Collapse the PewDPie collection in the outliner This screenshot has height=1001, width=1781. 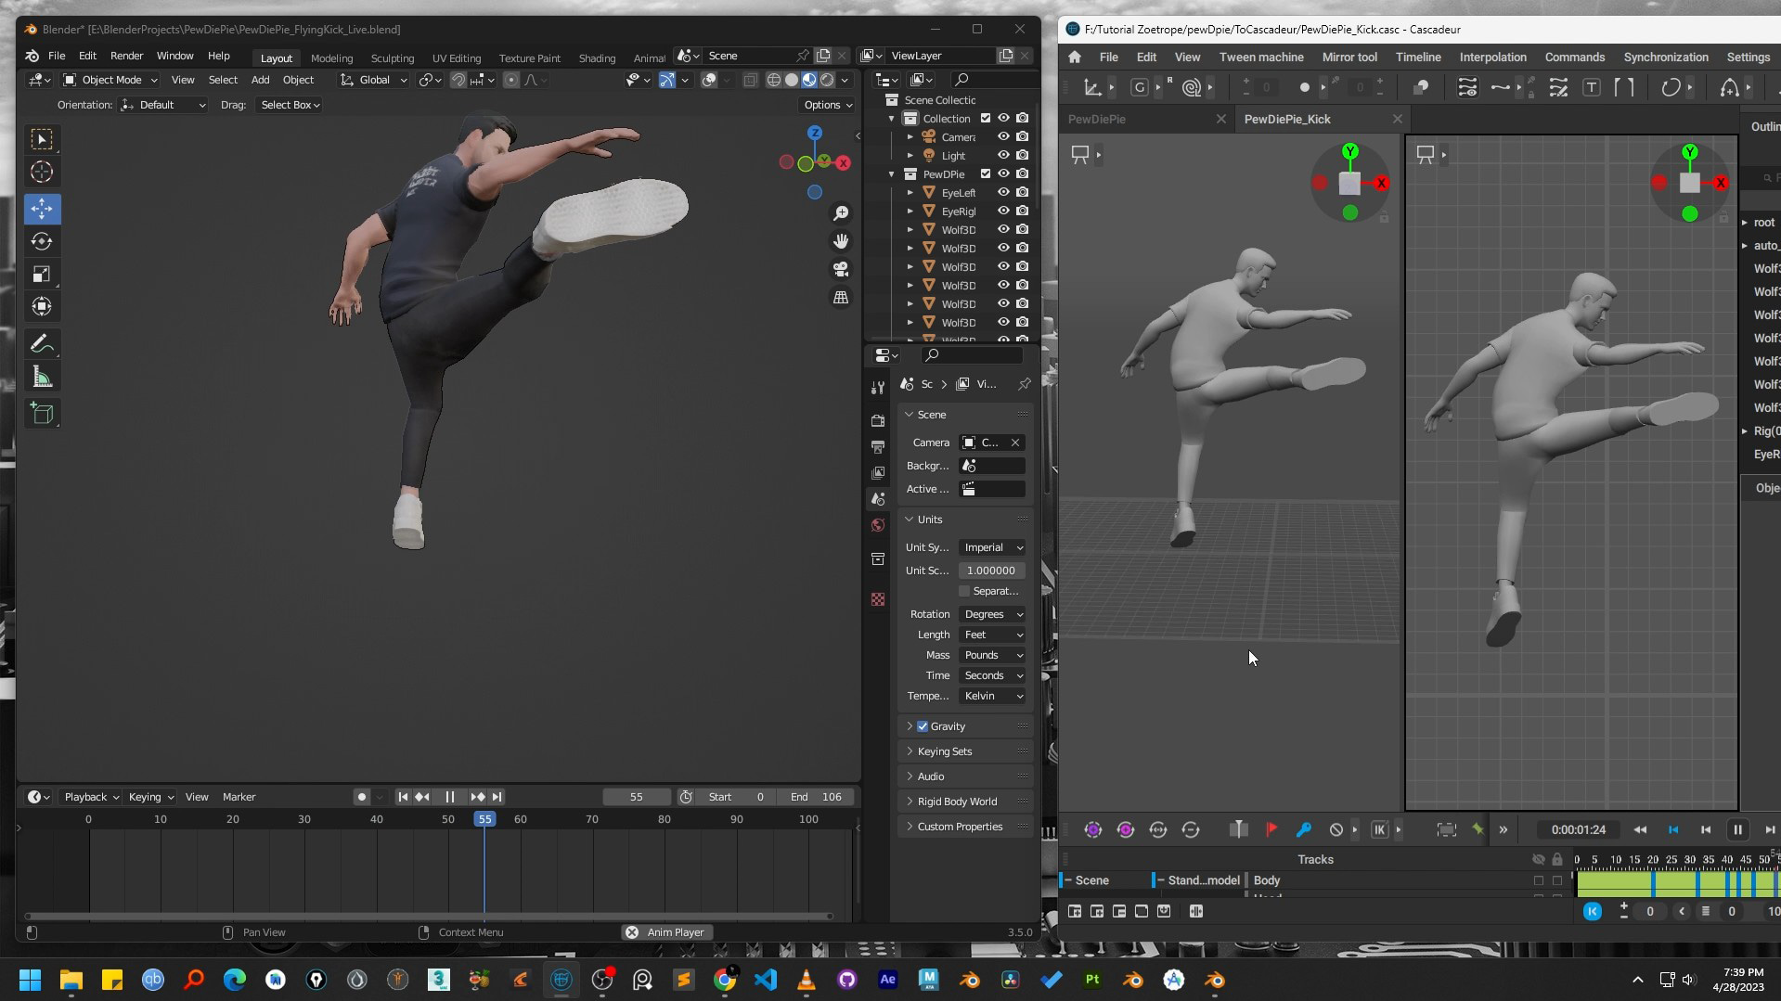(891, 173)
